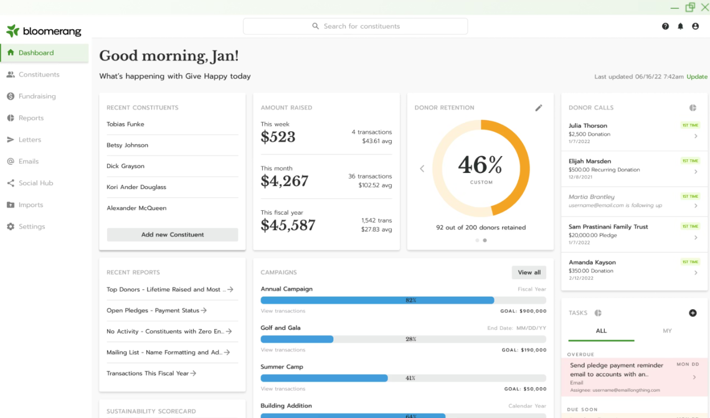Image resolution: width=710 pixels, height=418 pixels.
Task: Click the Update link near last updated time
Action: click(x=697, y=77)
